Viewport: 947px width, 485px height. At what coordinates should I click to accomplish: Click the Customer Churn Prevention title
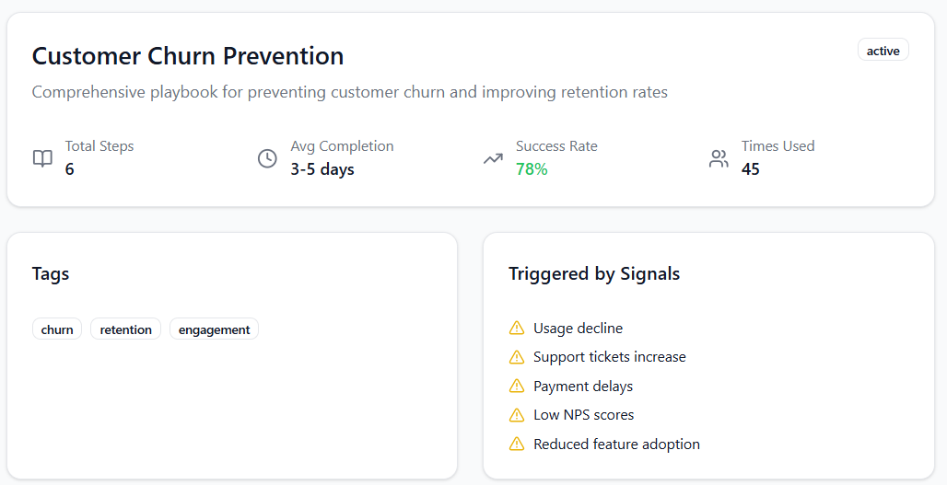pyautogui.click(x=188, y=56)
